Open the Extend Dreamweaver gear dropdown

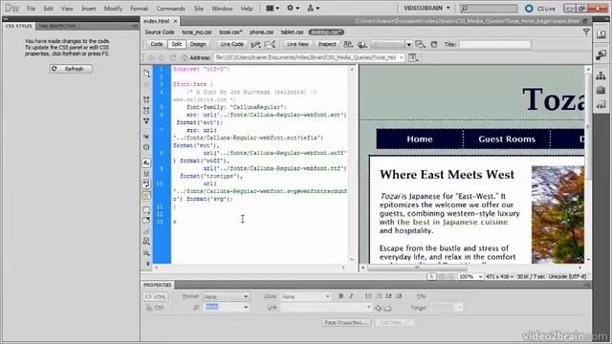click(294, 9)
